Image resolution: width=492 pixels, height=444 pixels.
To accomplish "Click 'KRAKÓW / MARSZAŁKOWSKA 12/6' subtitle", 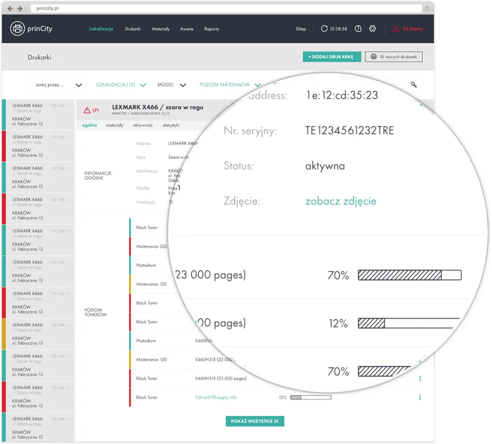I will click(140, 114).
